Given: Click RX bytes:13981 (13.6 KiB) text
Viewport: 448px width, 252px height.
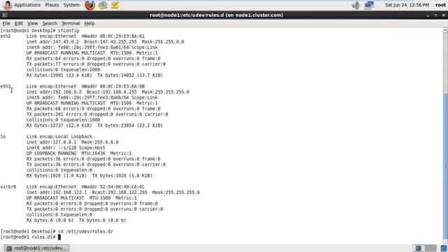Looking at the screenshot, I should 59,75.
